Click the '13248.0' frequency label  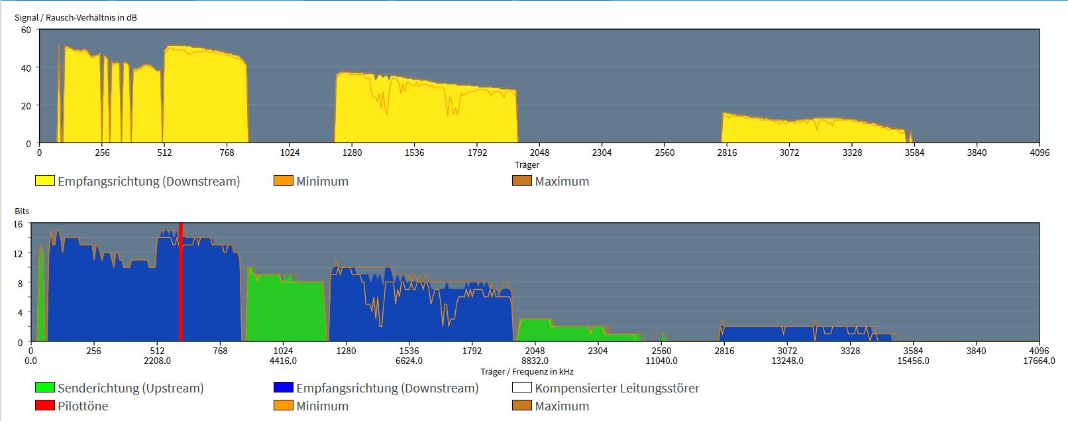(x=787, y=361)
